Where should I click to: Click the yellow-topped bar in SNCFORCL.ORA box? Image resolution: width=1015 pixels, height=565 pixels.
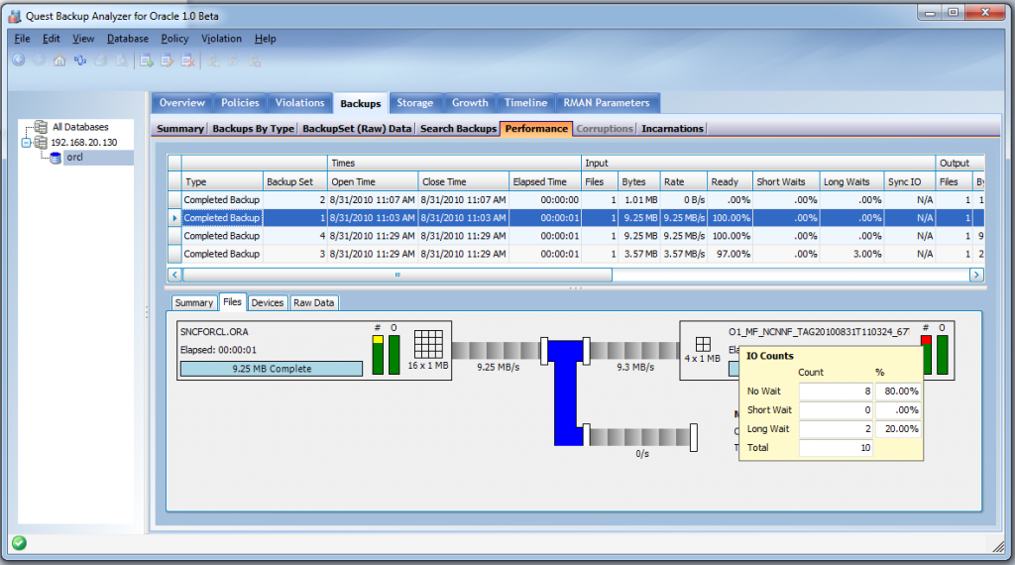[x=378, y=355]
